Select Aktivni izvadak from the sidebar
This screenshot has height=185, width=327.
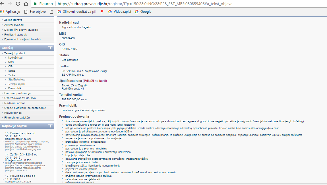click(x=14, y=25)
